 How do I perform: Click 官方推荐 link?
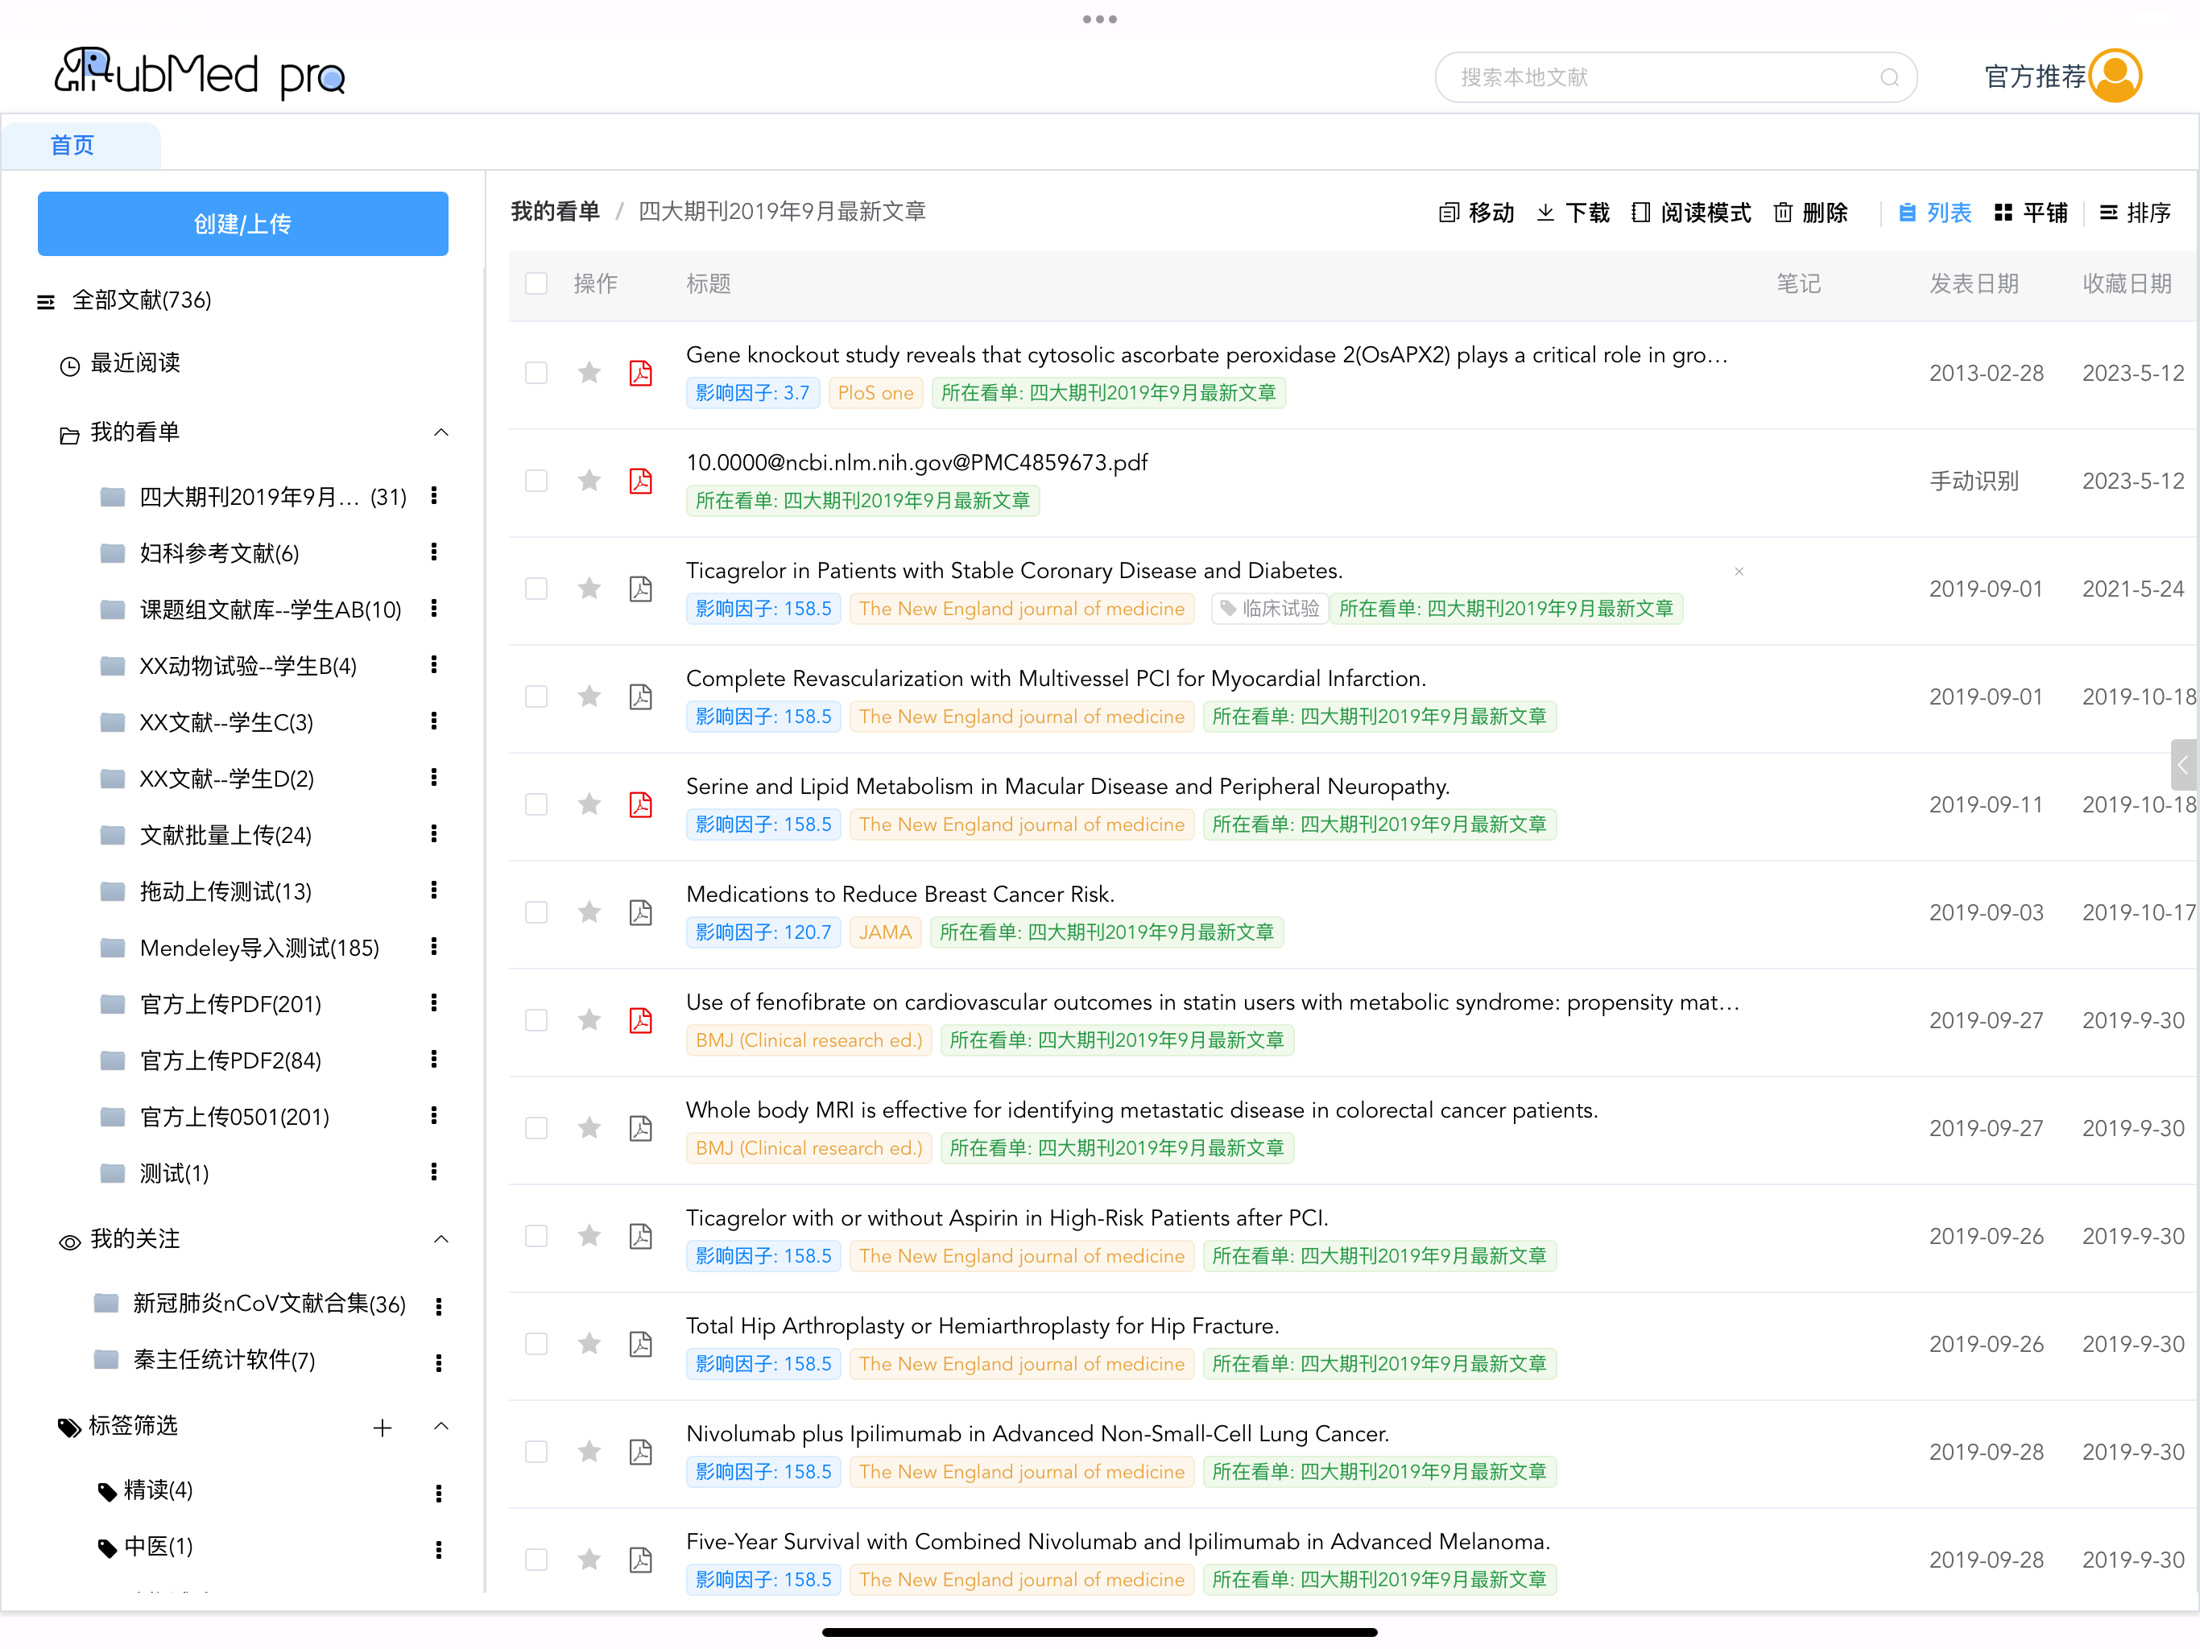tap(2034, 76)
